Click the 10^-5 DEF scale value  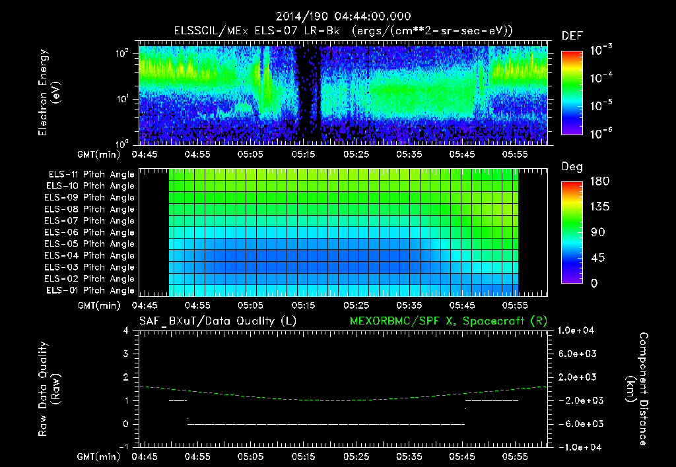click(601, 105)
